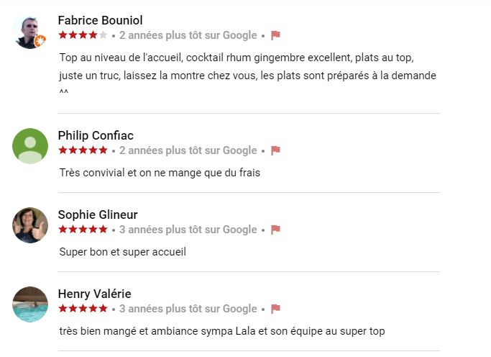The width and height of the screenshot is (491, 357).
Task: Click Henry Valérie's five-star rating
Action: click(x=83, y=309)
